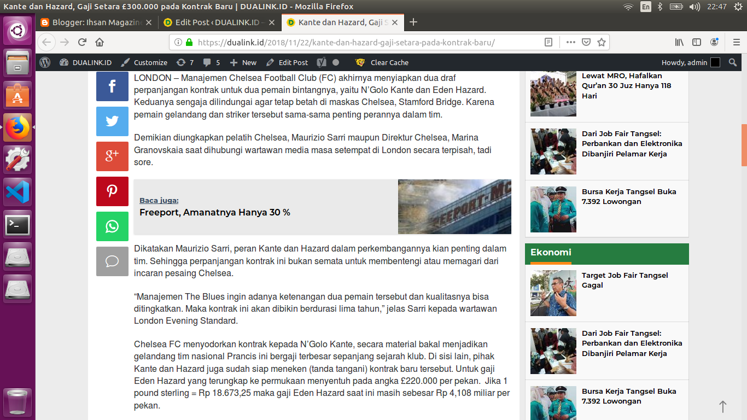Open the gray comment bubble button
747x420 pixels.
pos(112,261)
